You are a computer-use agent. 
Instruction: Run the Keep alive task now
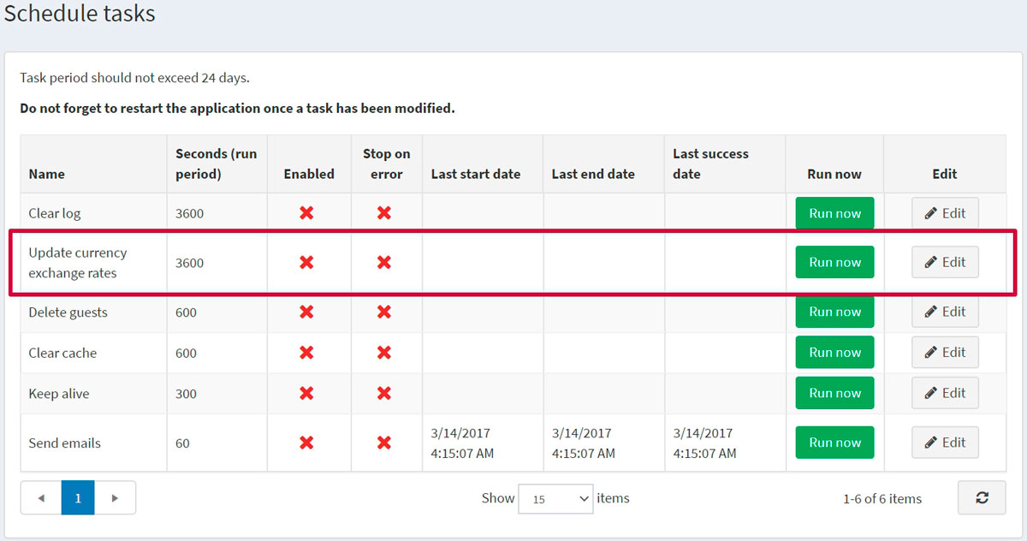pos(834,393)
